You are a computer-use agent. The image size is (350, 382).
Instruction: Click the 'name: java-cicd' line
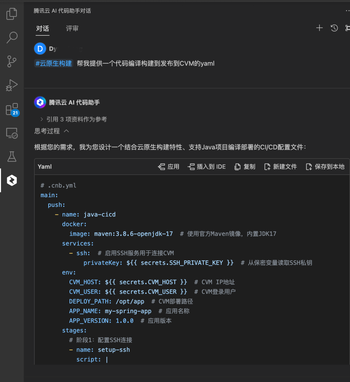pos(85,214)
